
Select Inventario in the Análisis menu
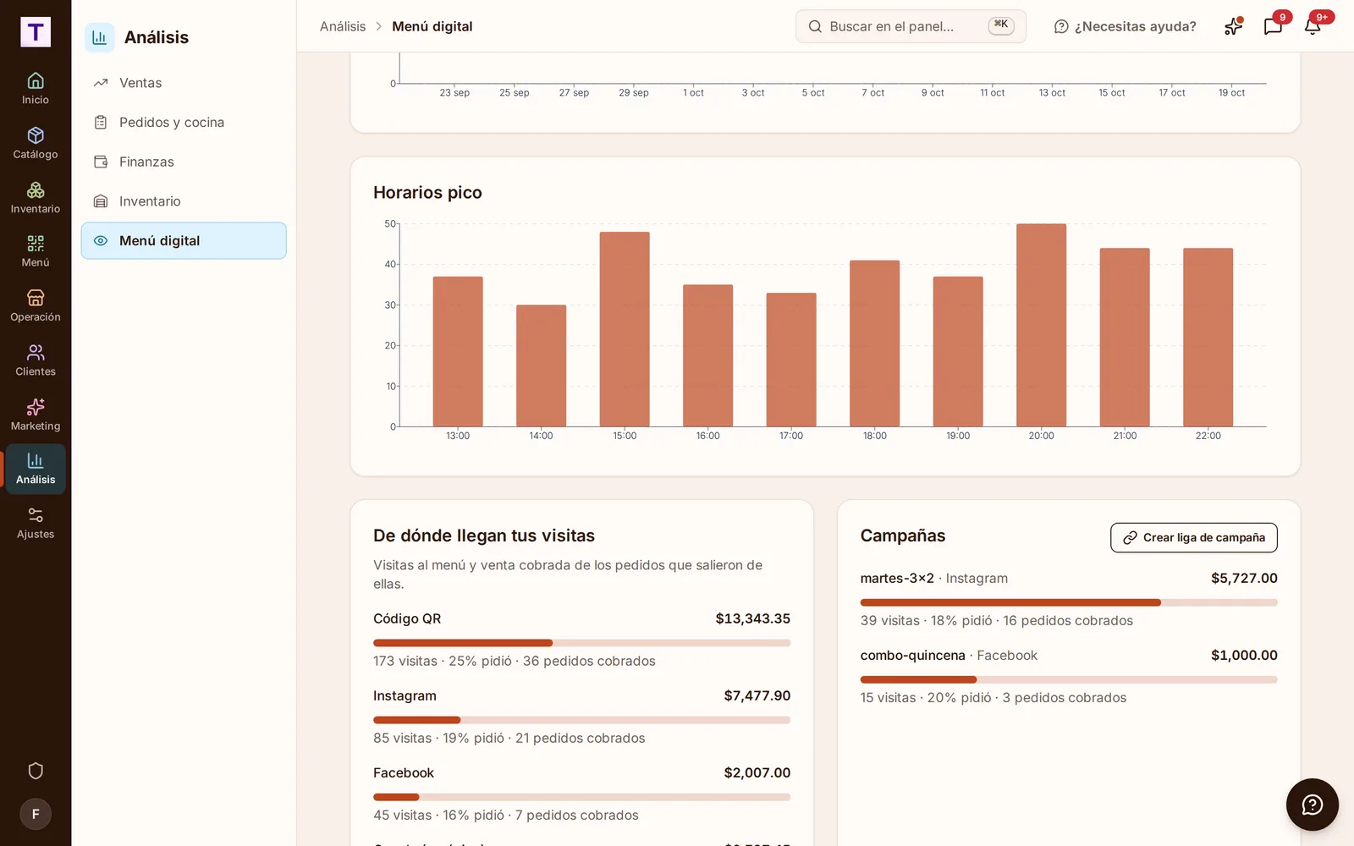tap(184, 201)
